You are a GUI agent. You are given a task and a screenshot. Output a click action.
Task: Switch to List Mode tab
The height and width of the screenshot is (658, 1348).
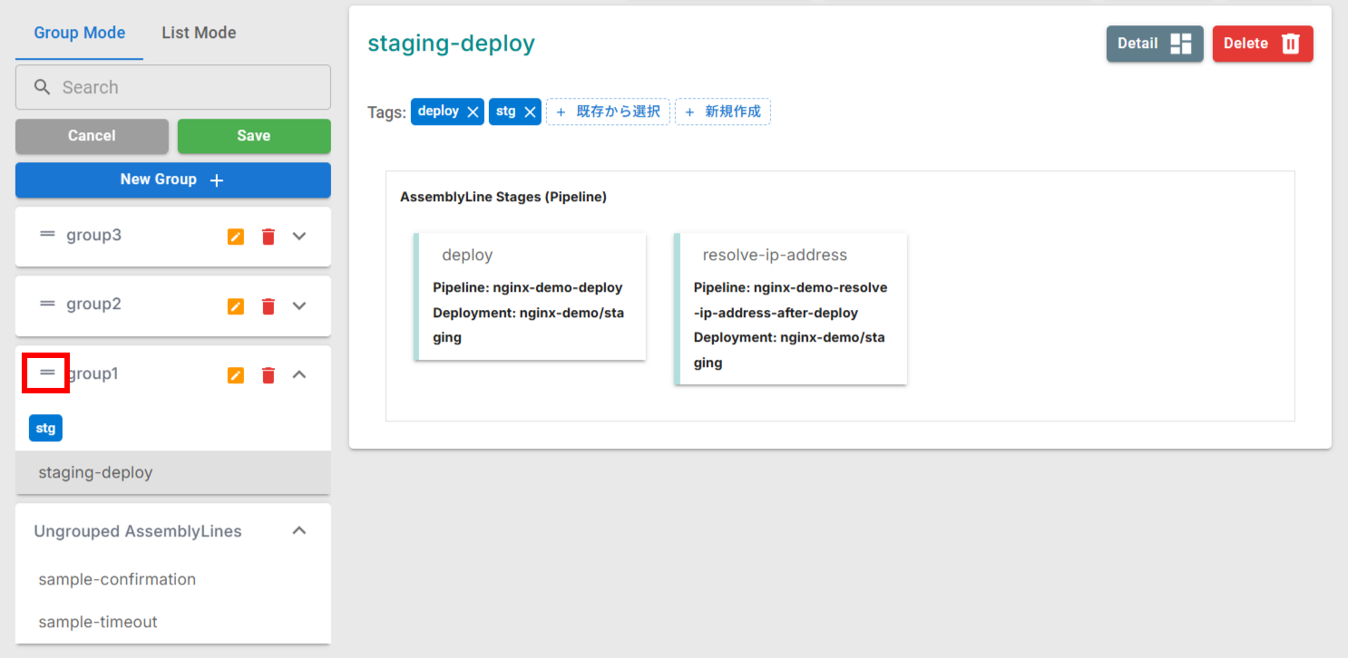[198, 33]
